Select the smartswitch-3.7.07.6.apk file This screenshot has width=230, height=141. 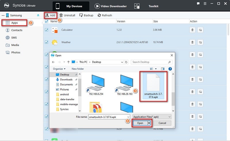pyautogui.click(x=153, y=86)
